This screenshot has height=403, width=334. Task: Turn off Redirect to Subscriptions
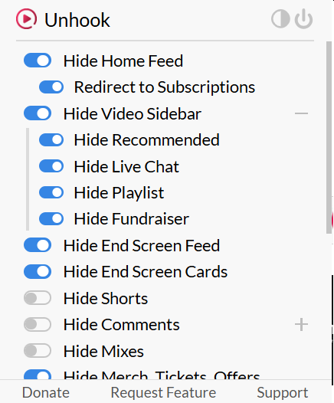51,87
